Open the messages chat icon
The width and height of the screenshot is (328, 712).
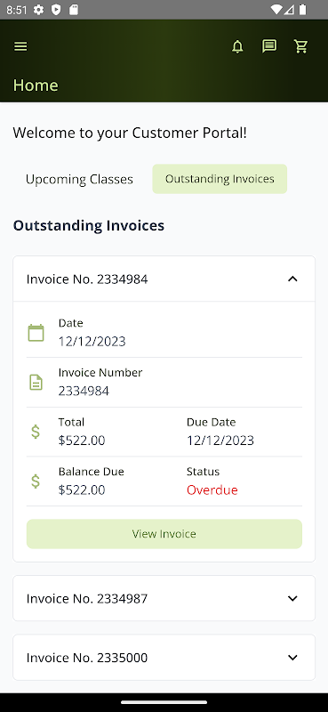pyautogui.click(x=269, y=46)
